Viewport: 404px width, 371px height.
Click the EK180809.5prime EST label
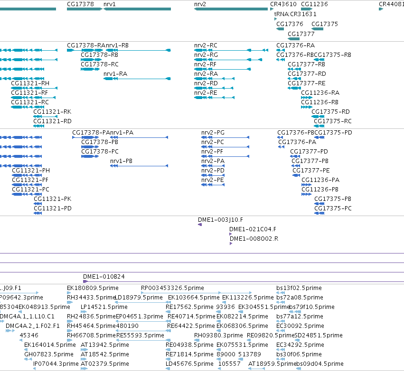[x=93, y=288]
